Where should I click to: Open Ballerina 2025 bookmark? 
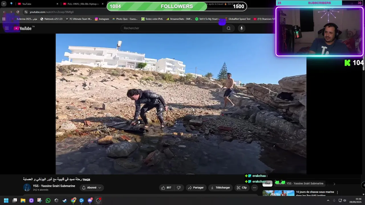coord(25,19)
